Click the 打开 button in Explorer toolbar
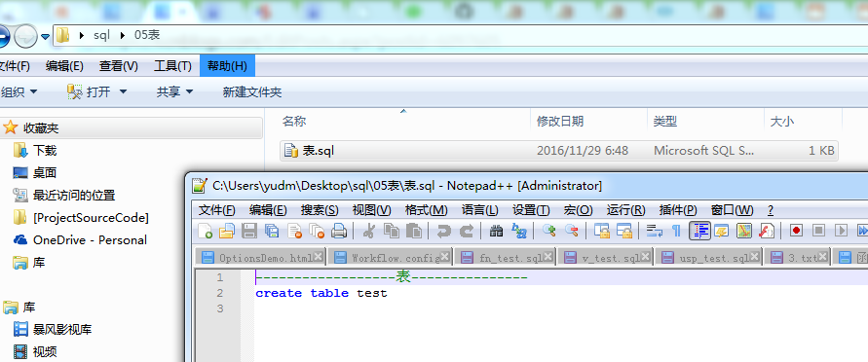868x362 pixels. click(x=89, y=92)
